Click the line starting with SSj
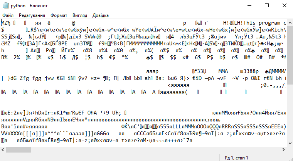Viewport: 293px width, 161px height. click(x=143, y=37)
